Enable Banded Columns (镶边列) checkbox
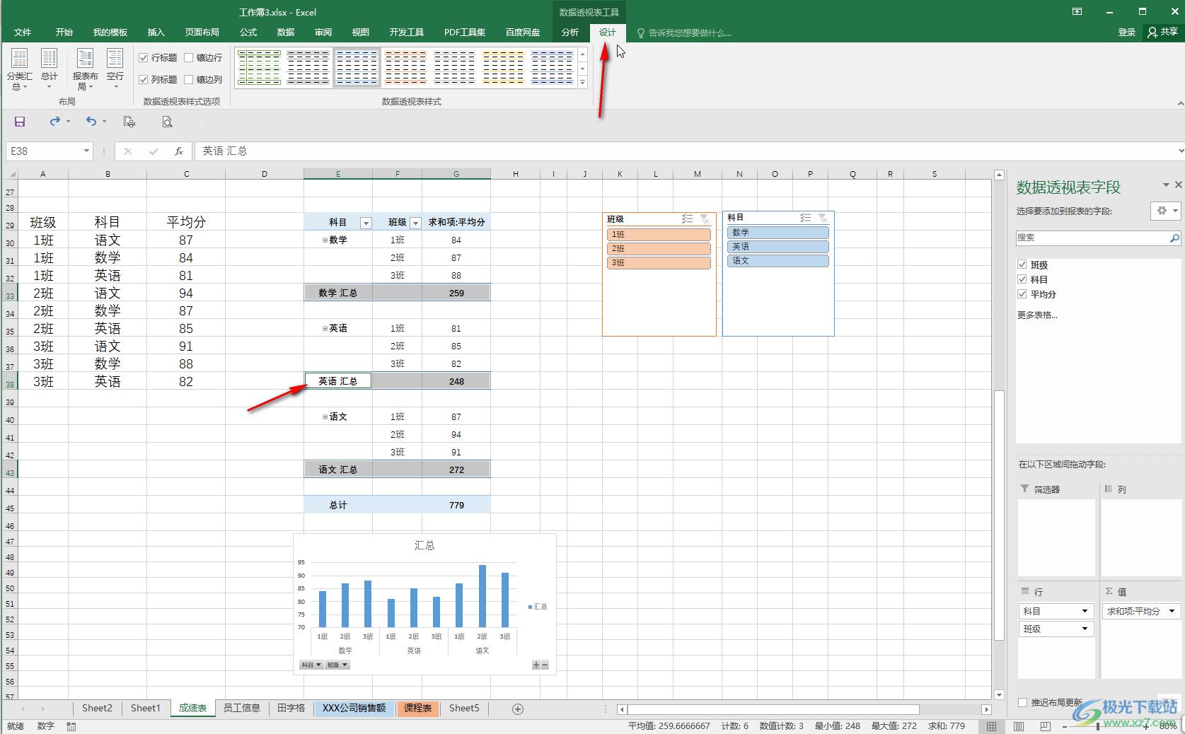Screen dimensions: 1185x734 pyautogui.click(x=189, y=80)
